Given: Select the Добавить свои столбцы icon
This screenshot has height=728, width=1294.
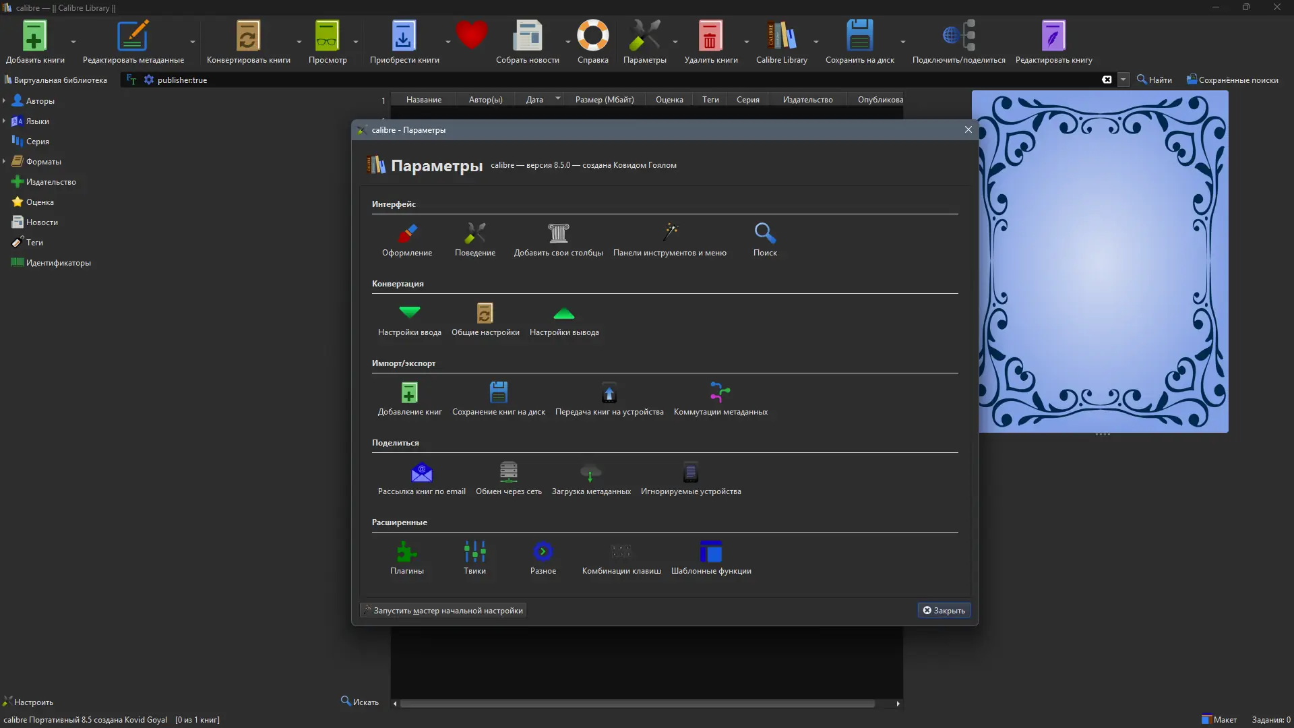Looking at the screenshot, I should point(558,234).
